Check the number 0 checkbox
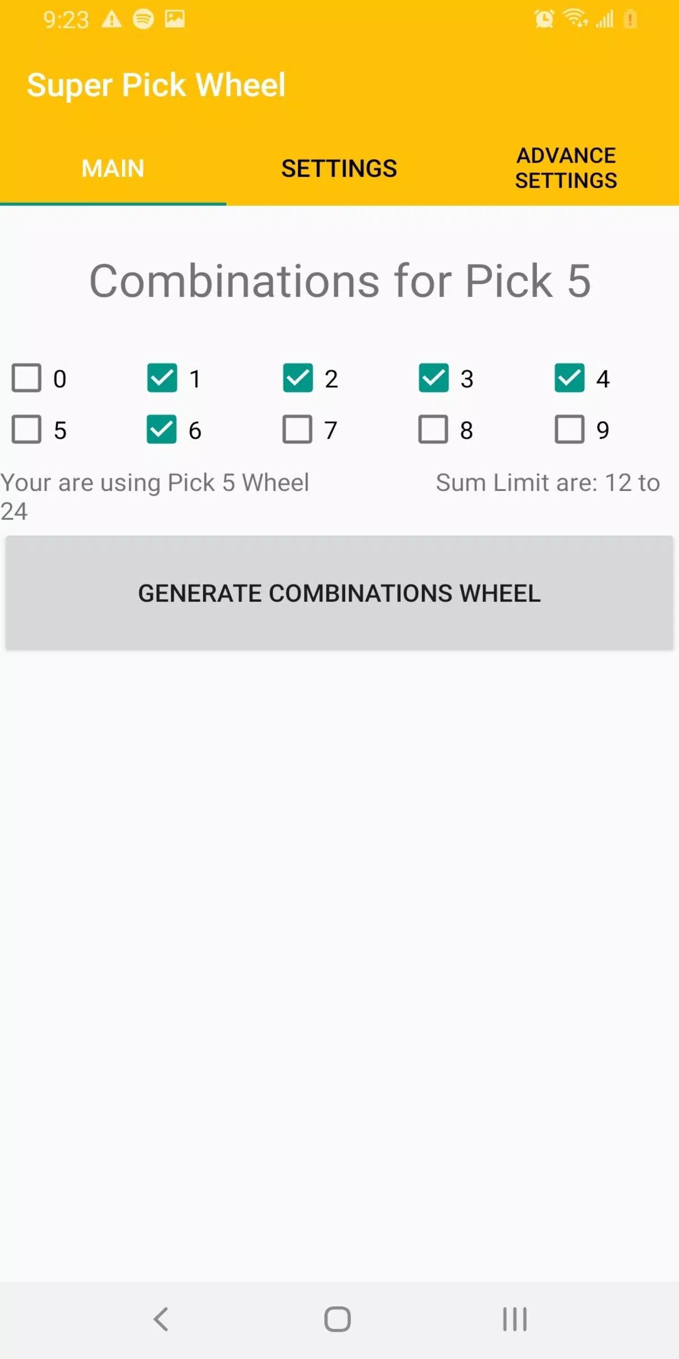 click(x=27, y=378)
